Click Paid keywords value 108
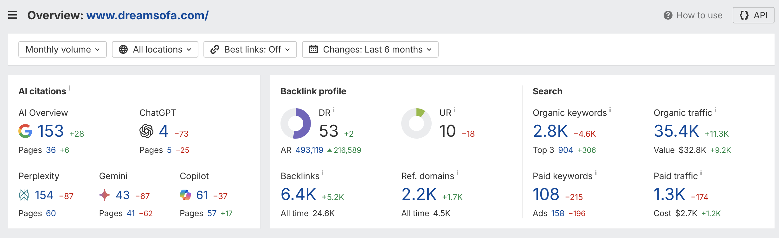The height and width of the screenshot is (238, 779). pos(546,194)
